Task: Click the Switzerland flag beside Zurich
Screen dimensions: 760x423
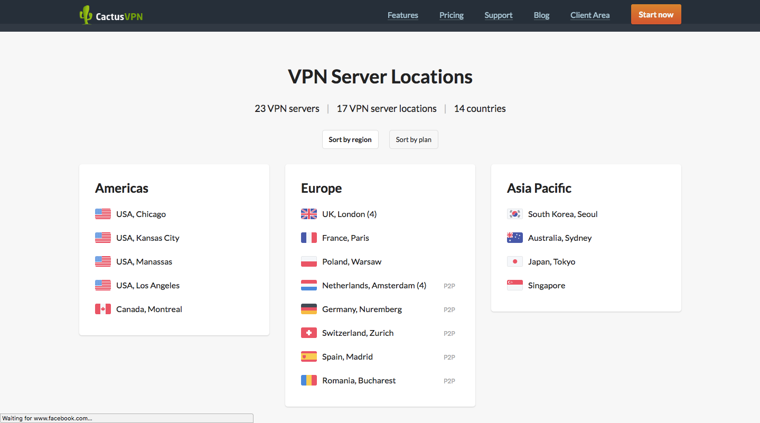Action: pos(309,333)
